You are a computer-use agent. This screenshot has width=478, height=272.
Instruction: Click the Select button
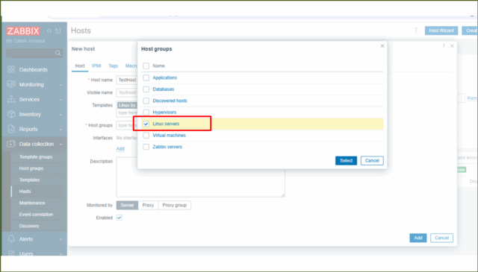tap(346, 161)
